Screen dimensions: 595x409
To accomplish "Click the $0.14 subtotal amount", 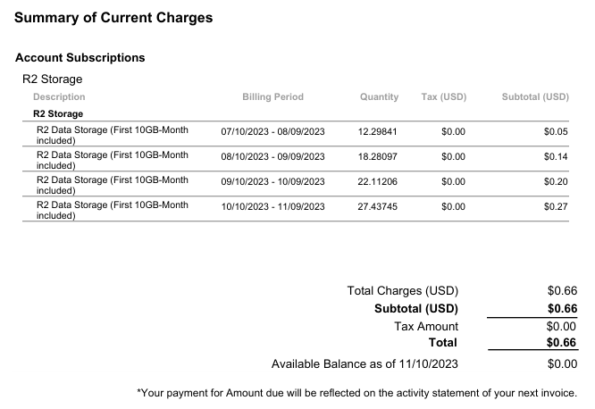I will (x=556, y=156).
